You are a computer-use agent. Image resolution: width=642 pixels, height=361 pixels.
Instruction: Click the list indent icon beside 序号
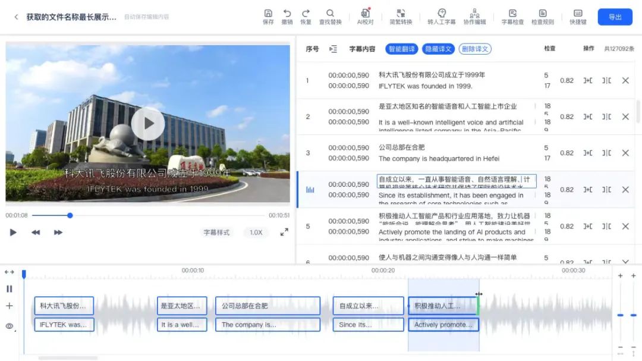pyautogui.click(x=333, y=49)
